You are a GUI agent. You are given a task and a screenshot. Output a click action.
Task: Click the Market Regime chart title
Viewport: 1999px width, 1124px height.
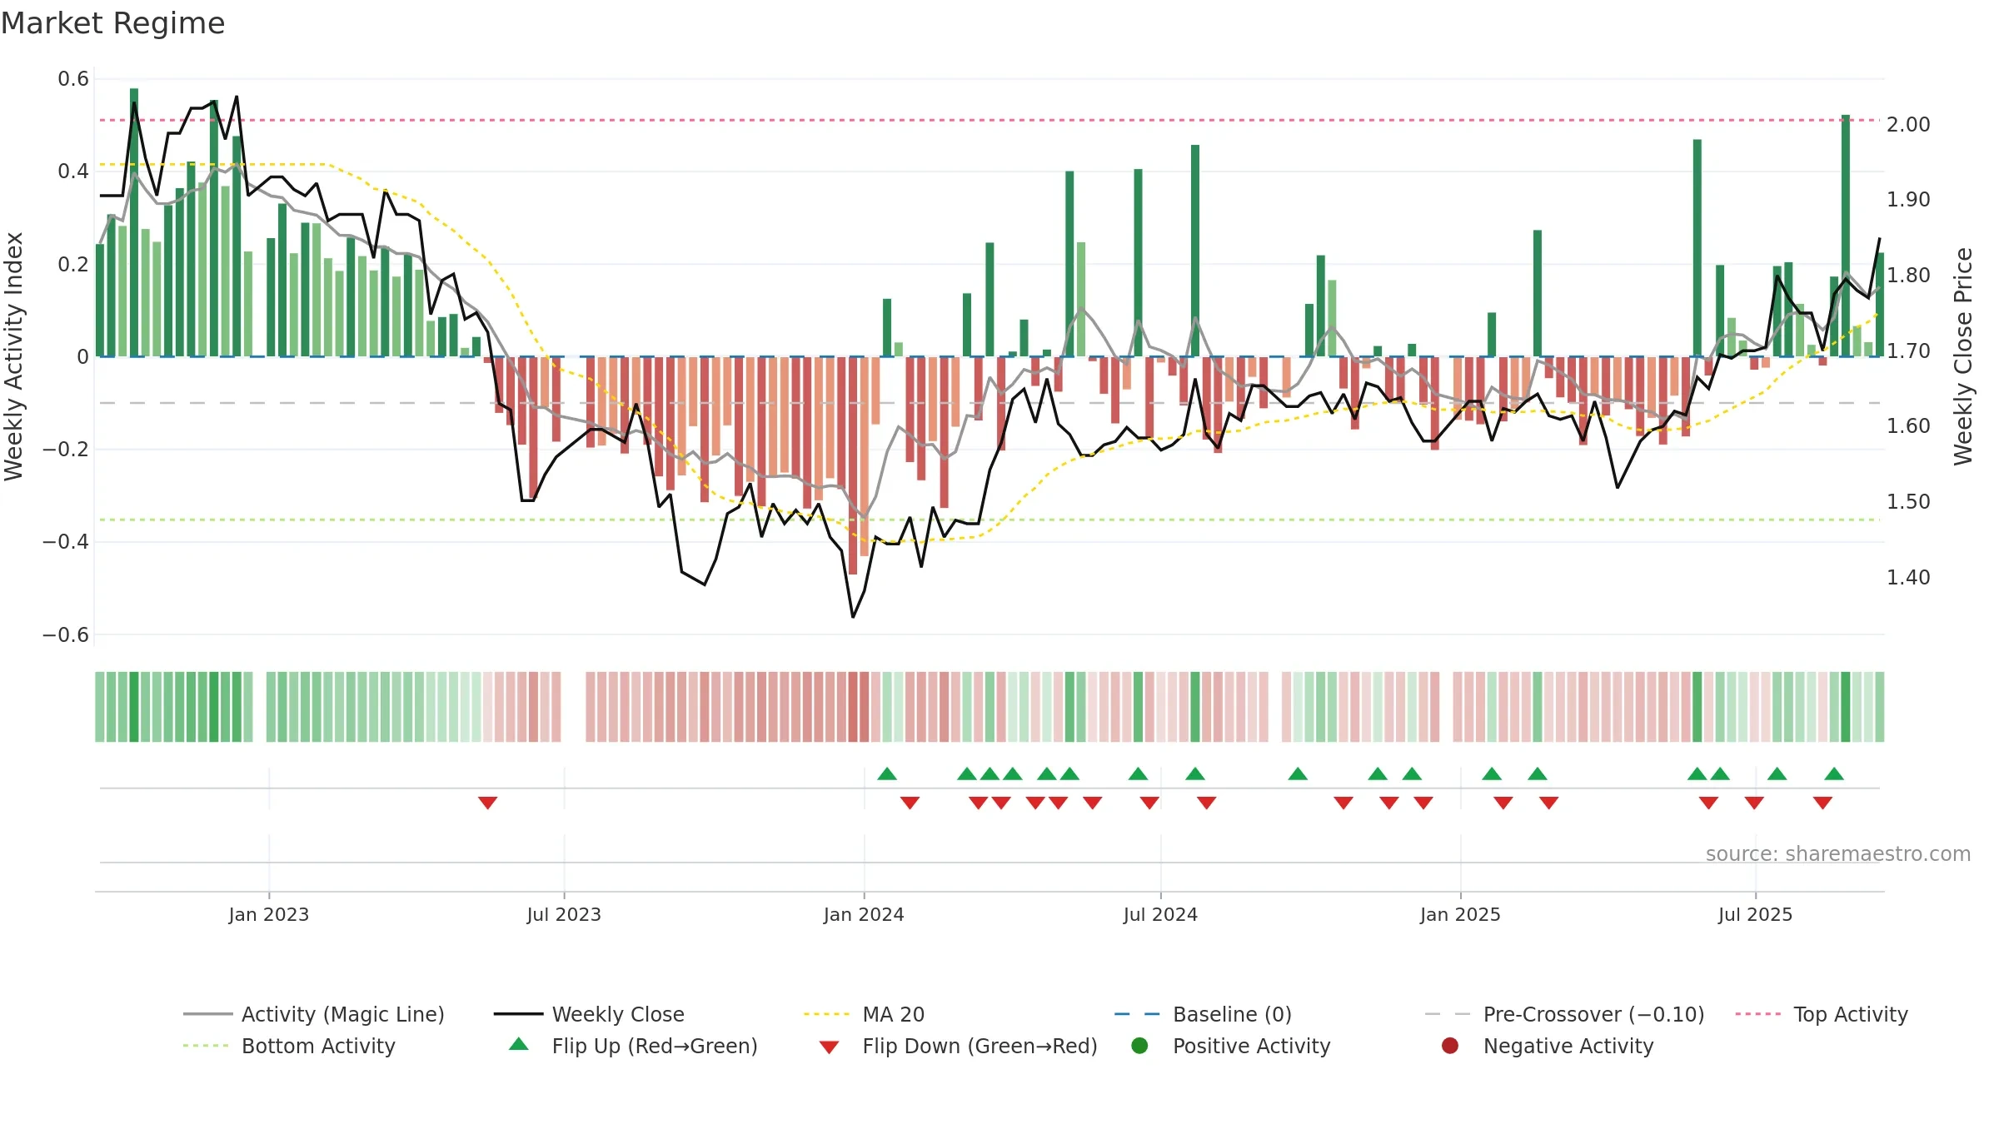[x=112, y=23]
